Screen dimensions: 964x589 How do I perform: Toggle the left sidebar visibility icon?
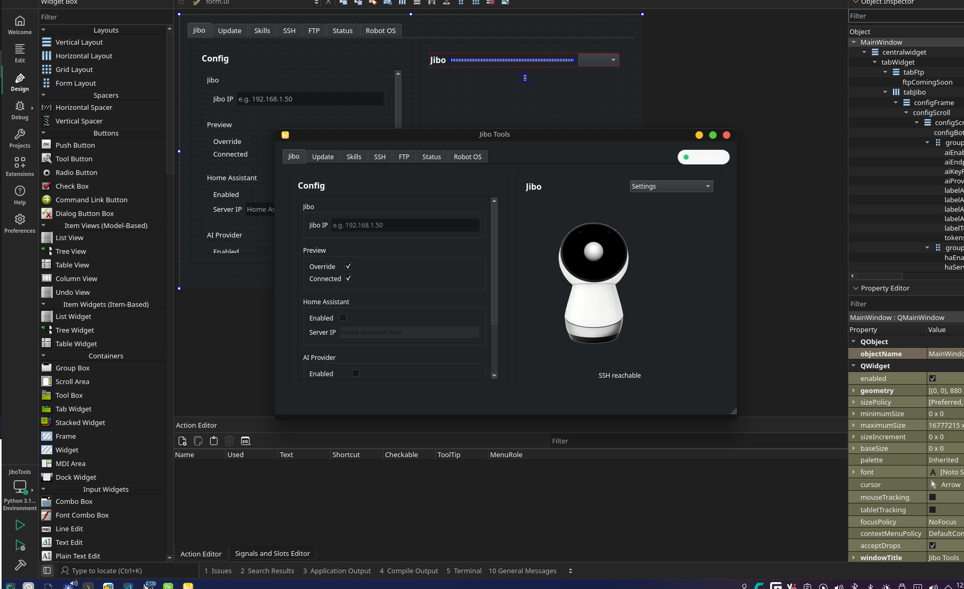pyautogui.click(x=47, y=571)
